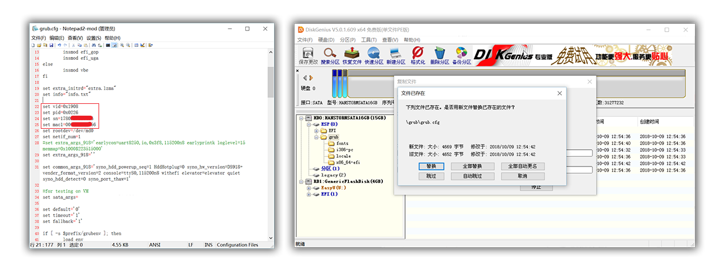
Task: Click 全部替换 button in dialog
Action: coord(472,167)
